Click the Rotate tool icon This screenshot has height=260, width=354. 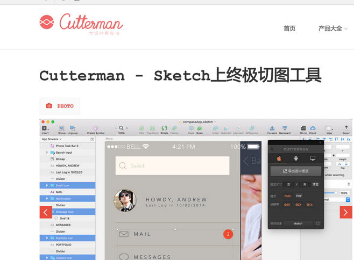165,128
